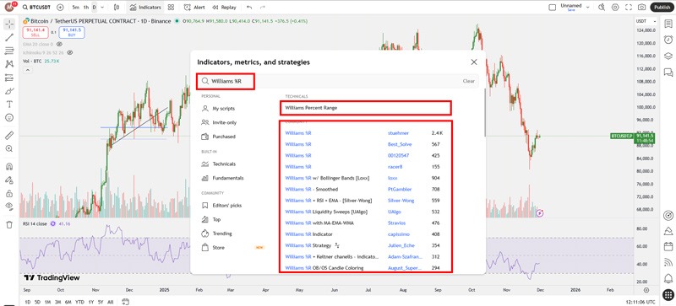Click the Alert button
The height and width of the screenshot is (306, 676).
coord(194,8)
